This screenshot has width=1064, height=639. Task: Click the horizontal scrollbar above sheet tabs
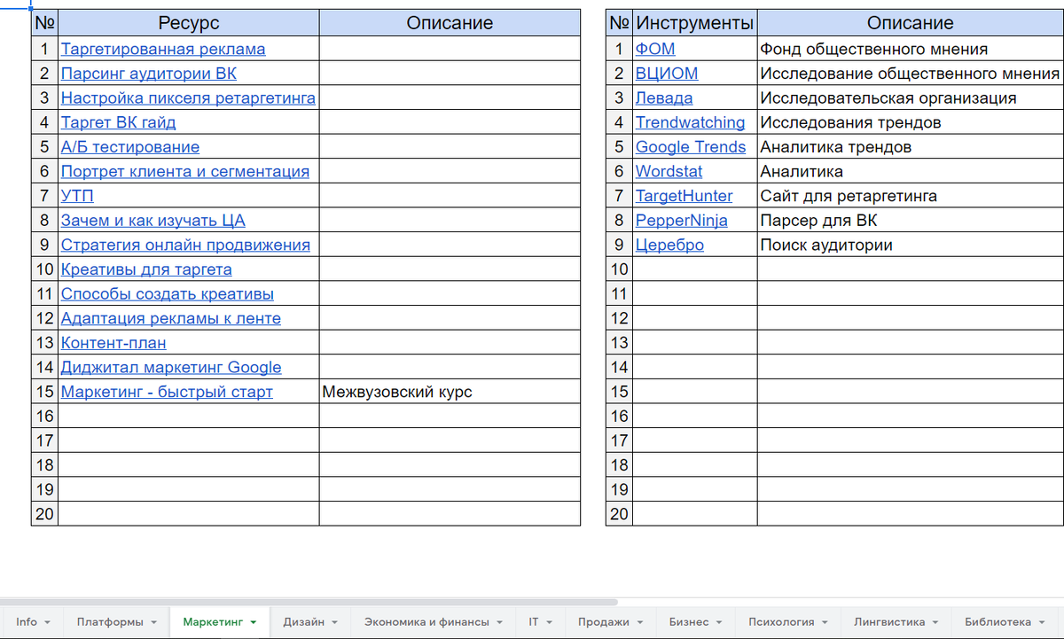coord(309,602)
